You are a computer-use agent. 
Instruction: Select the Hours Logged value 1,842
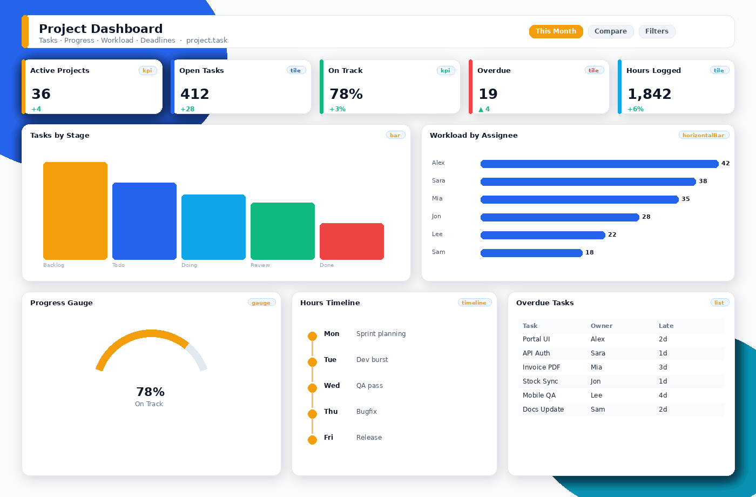650,94
